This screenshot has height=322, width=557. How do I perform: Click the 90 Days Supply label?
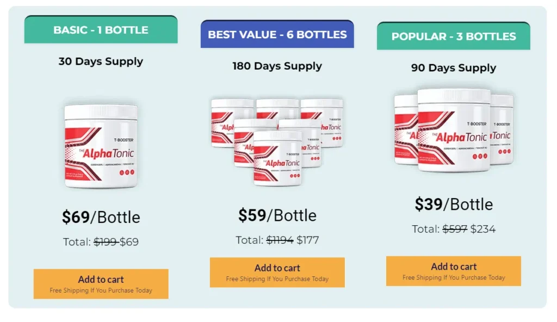(x=454, y=68)
